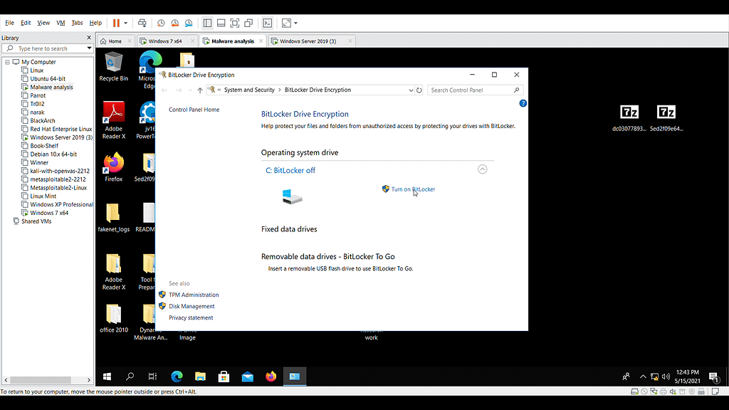The width and height of the screenshot is (729, 410).
Task: Open Microsoft Store from the taskbar
Action: point(224,377)
